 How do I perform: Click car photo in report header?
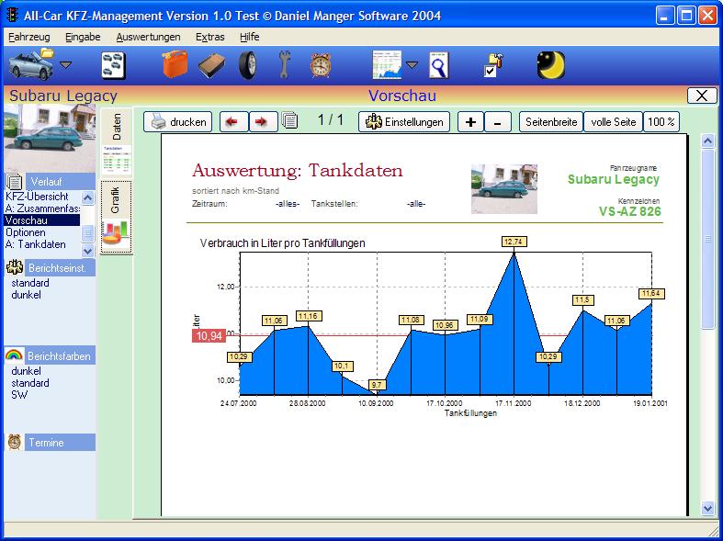[504, 189]
